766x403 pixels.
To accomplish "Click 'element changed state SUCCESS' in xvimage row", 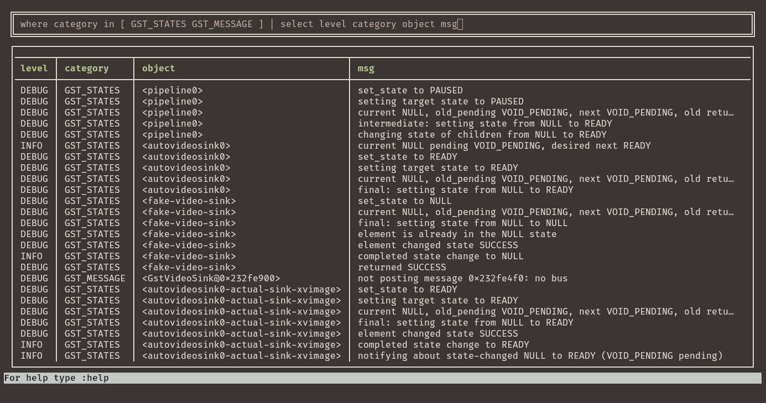I will click(438, 334).
